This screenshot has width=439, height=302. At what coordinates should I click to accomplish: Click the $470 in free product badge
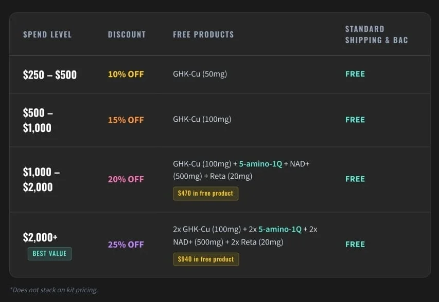[205, 194]
